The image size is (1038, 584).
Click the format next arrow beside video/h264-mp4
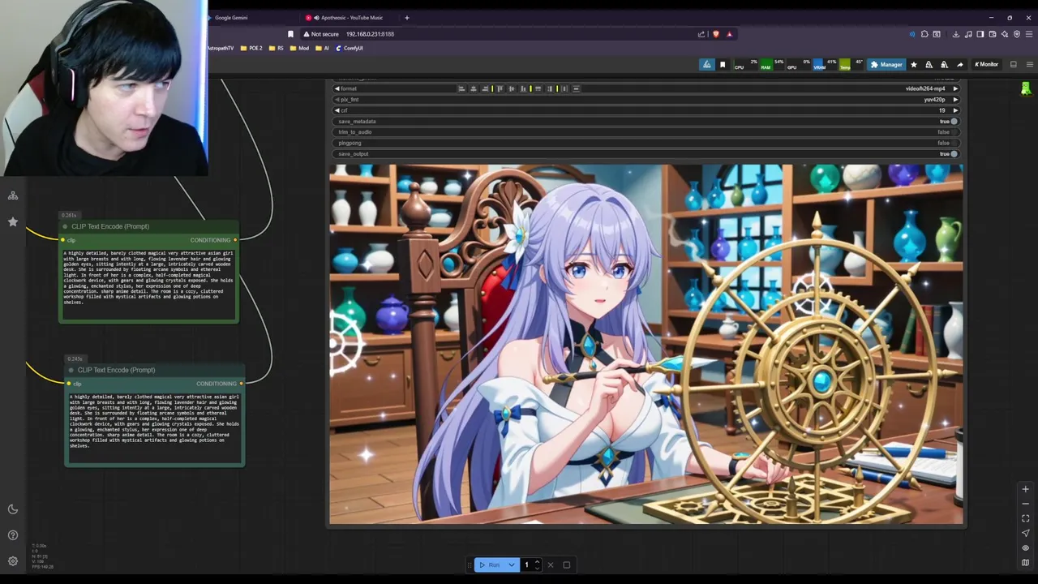click(x=954, y=88)
